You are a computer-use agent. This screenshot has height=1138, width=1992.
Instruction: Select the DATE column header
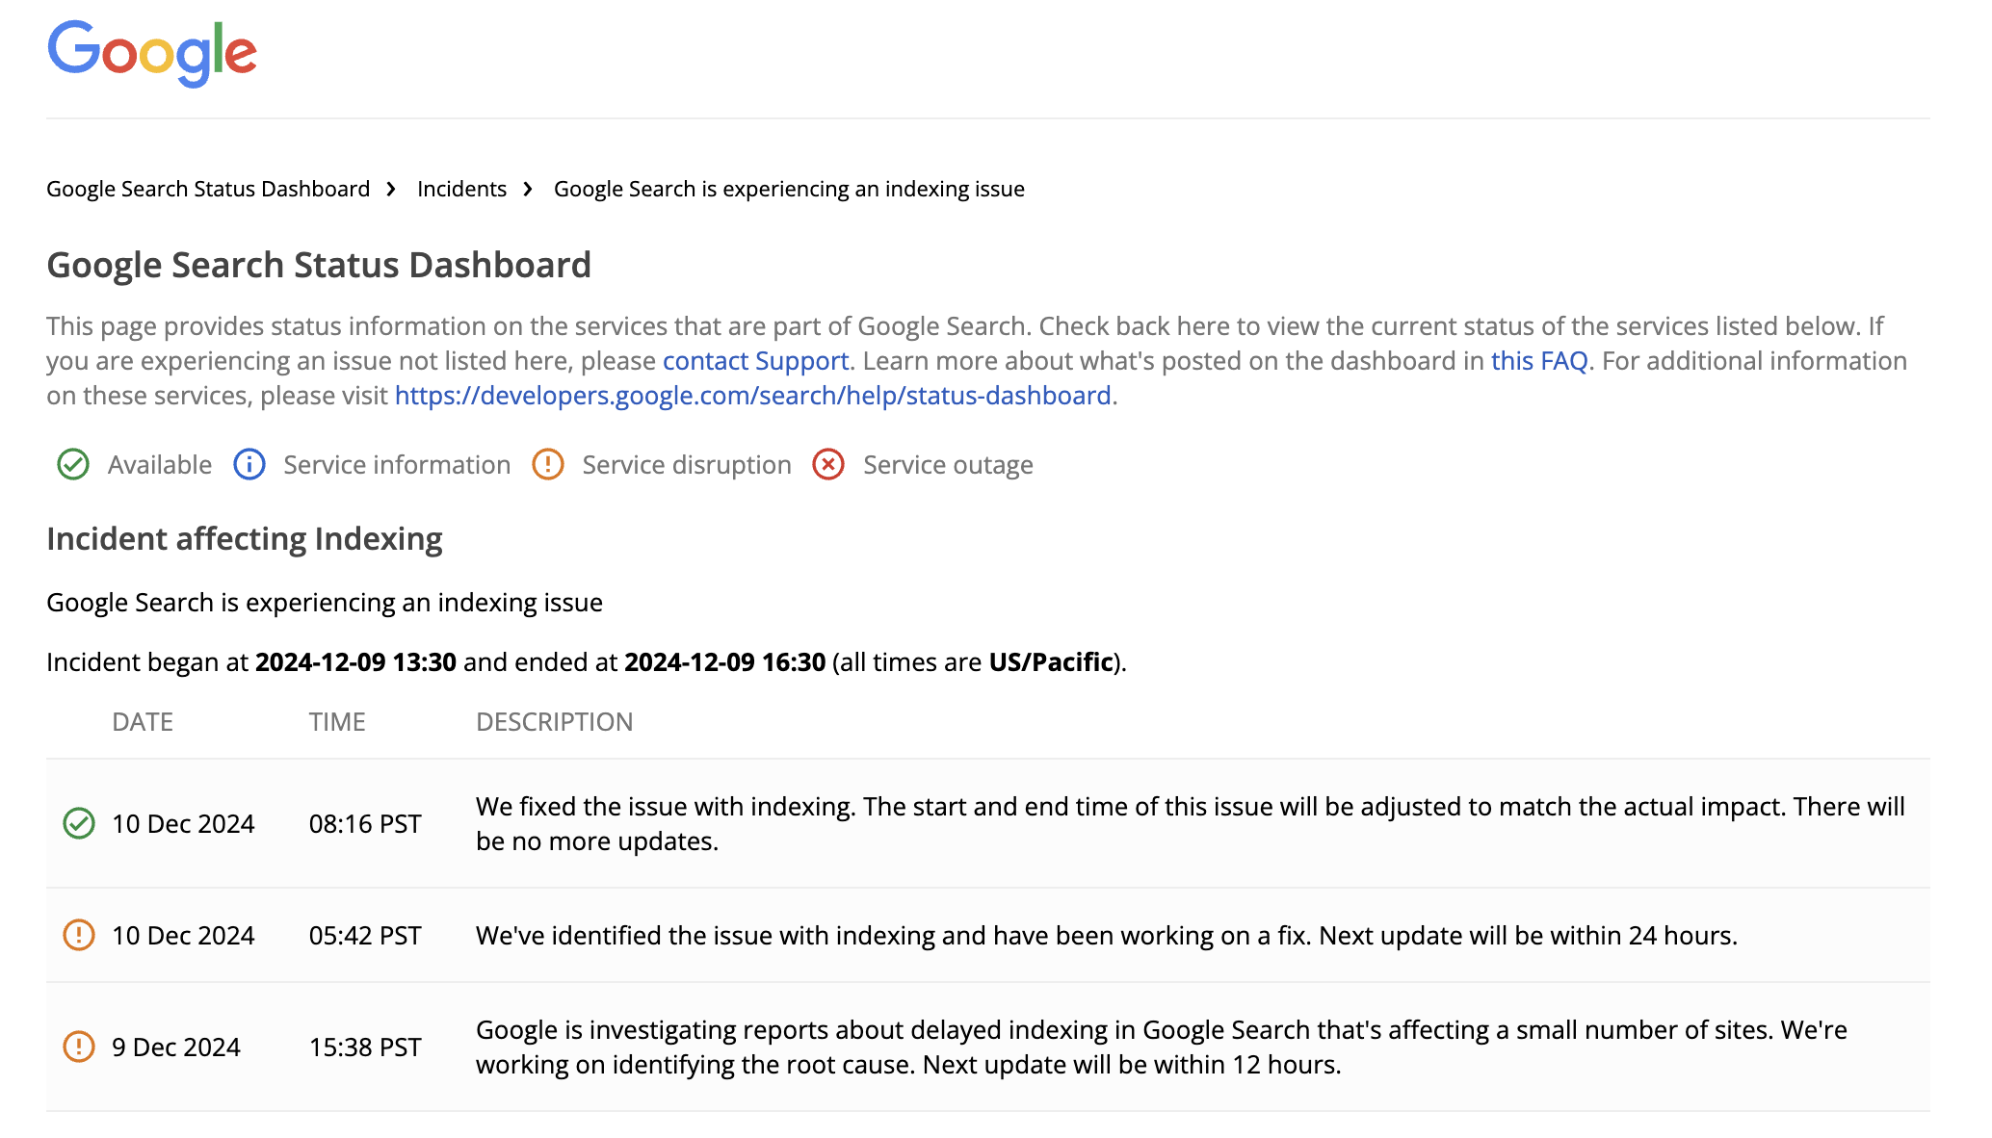click(143, 721)
